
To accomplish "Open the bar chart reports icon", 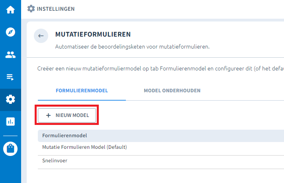I will tap(10, 122).
